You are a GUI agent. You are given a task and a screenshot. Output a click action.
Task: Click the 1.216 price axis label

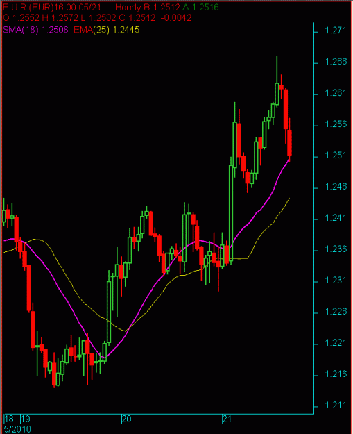pos(336,374)
